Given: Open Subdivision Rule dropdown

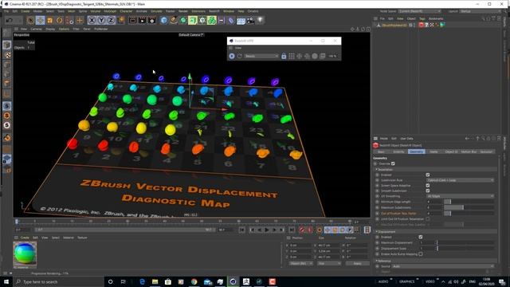Looking at the screenshot, I should pyautogui.click(x=461, y=180).
